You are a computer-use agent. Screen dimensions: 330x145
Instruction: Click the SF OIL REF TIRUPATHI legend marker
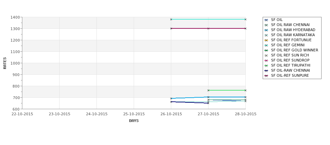[266, 66]
